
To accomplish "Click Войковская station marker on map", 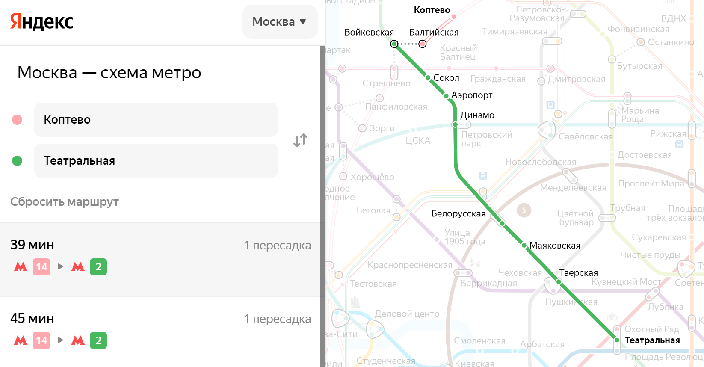I will 394,44.
